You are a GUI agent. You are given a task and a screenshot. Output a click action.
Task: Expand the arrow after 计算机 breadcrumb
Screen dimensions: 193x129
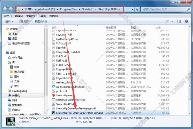click(35, 9)
